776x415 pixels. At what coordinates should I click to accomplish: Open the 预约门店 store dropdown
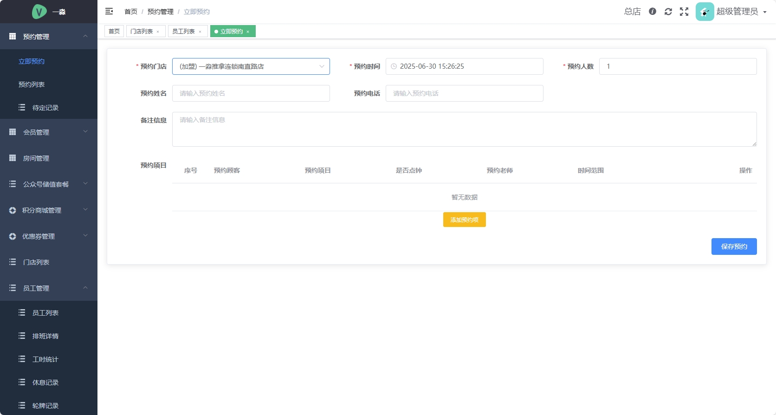[251, 66]
